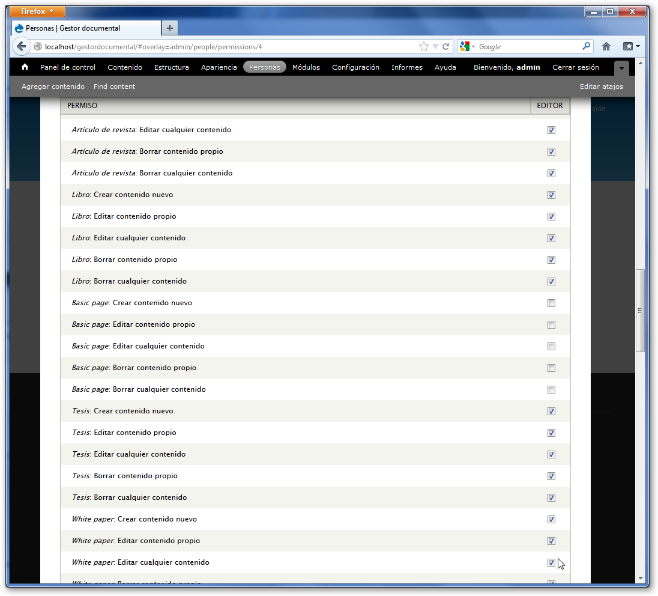This screenshot has height=596, width=658.
Task: Collapse the shortcuts bar with toolbar arrow
Action: (621, 68)
